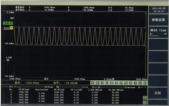This screenshot has width=169, height=106.
Task: Click the double right chevron icon
Action: coord(145,83)
